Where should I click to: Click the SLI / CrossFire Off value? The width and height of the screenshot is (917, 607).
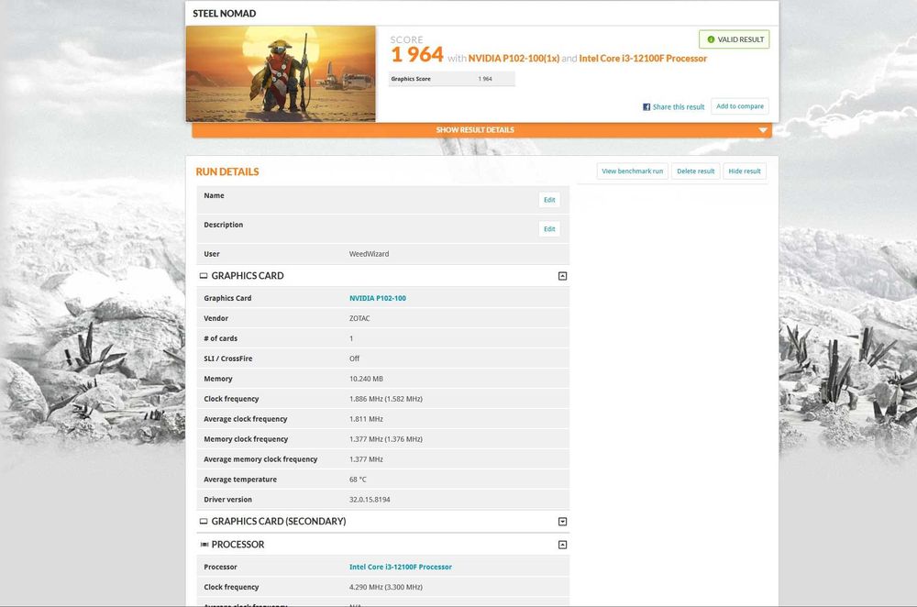(x=354, y=359)
